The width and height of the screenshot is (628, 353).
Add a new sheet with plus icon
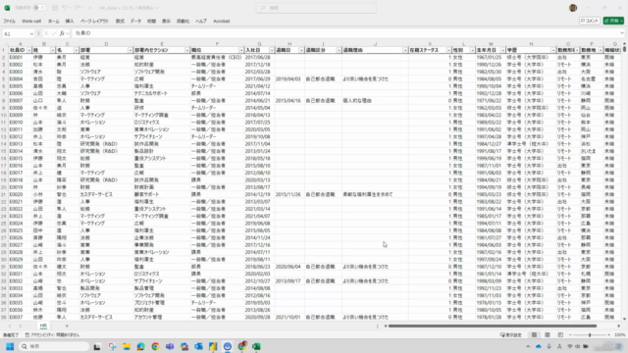tap(67, 326)
